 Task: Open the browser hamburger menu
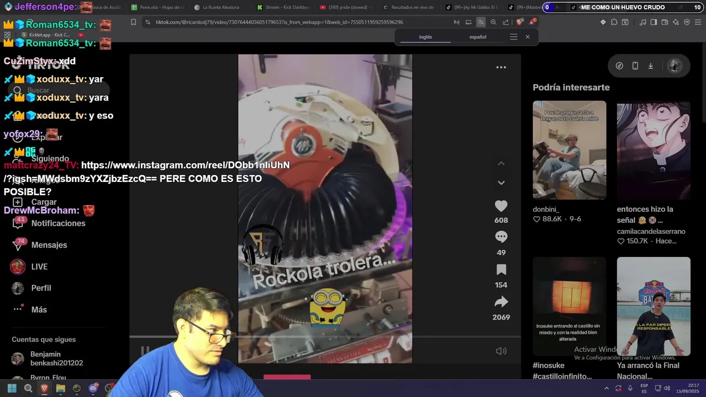click(x=698, y=22)
